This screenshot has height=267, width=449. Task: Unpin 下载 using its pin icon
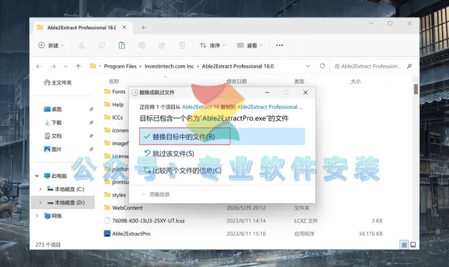tap(91, 122)
